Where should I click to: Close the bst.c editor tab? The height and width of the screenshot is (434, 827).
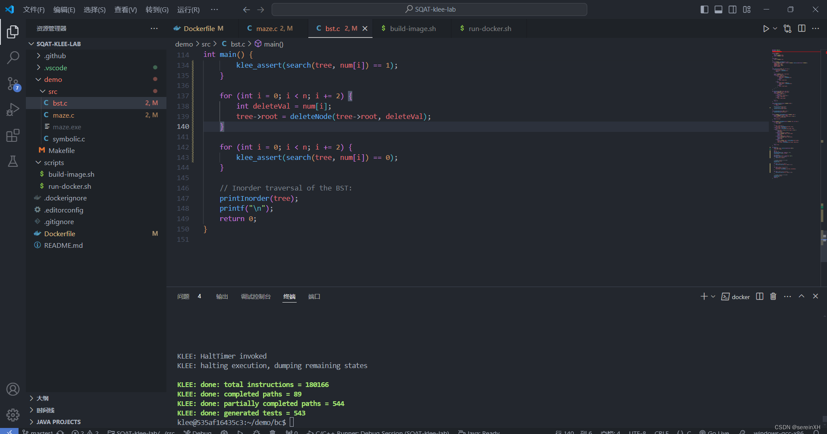(x=365, y=28)
